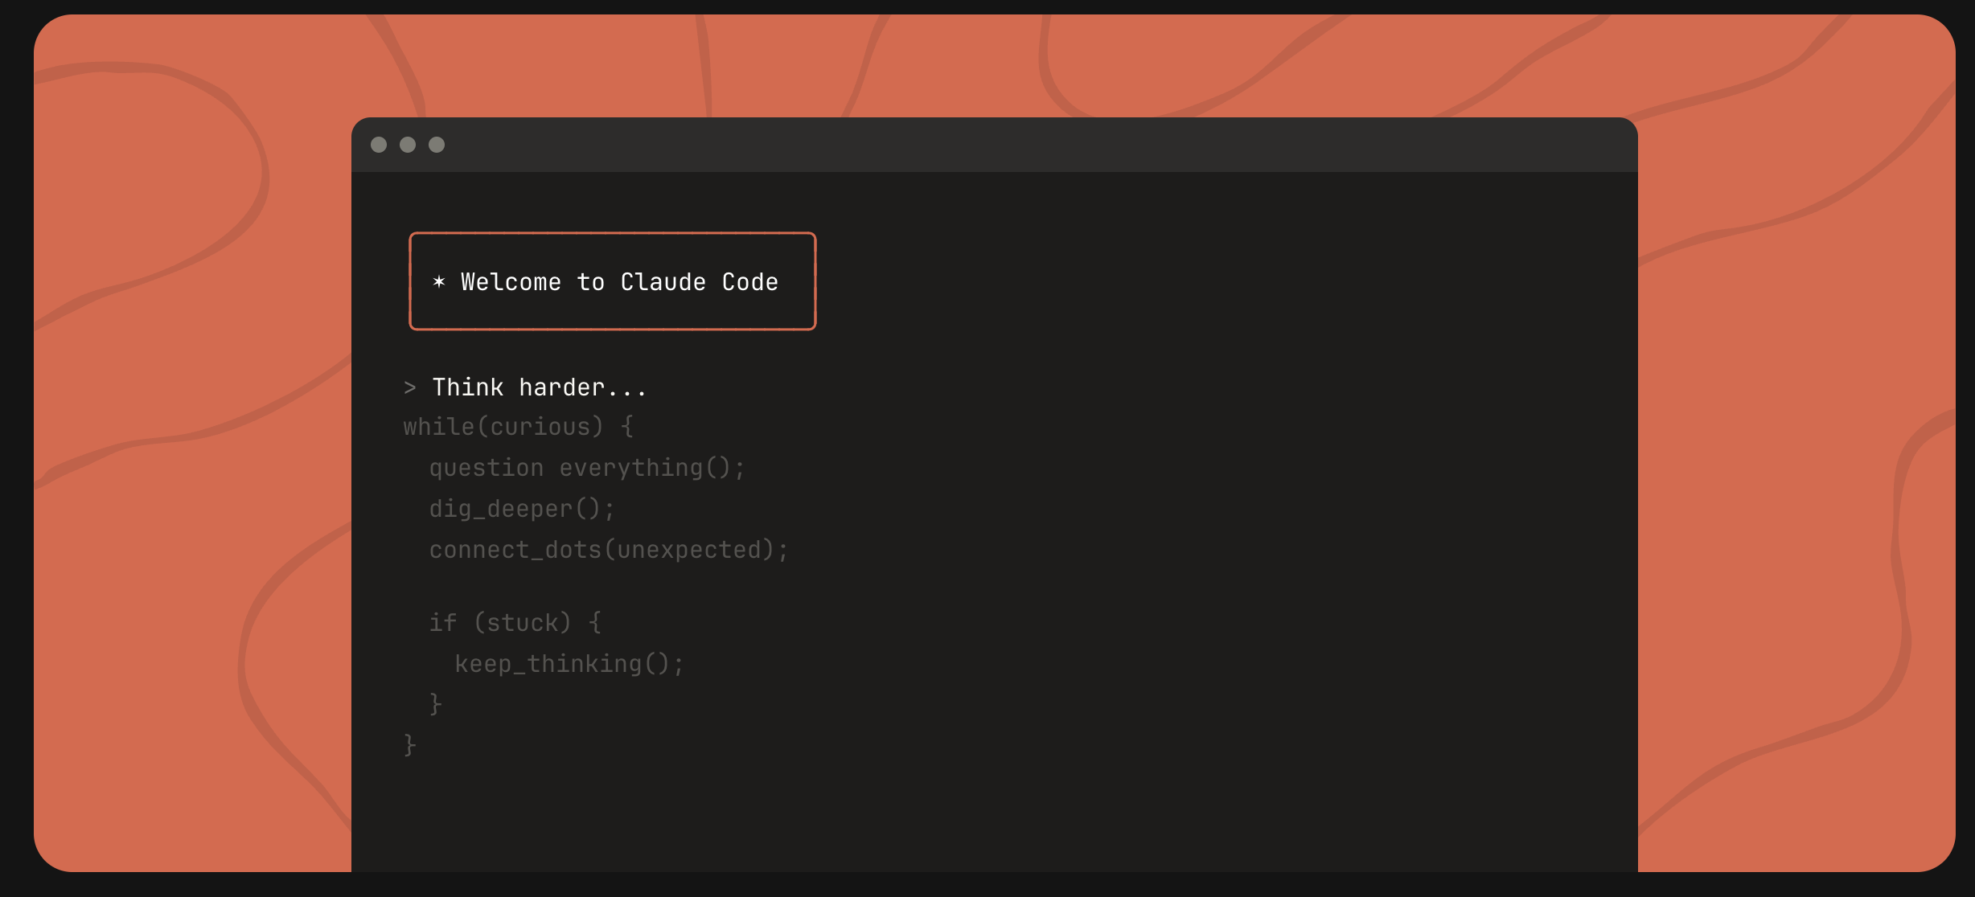The image size is (1975, 897).
Task: Click the keep_thinking(); line
Action: point(569,664)
